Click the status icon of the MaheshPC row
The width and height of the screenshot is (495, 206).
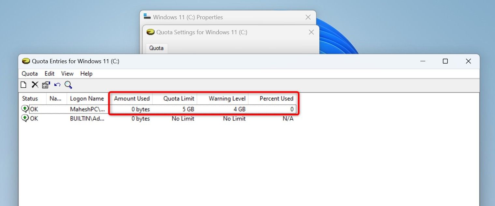coord(25,109)
